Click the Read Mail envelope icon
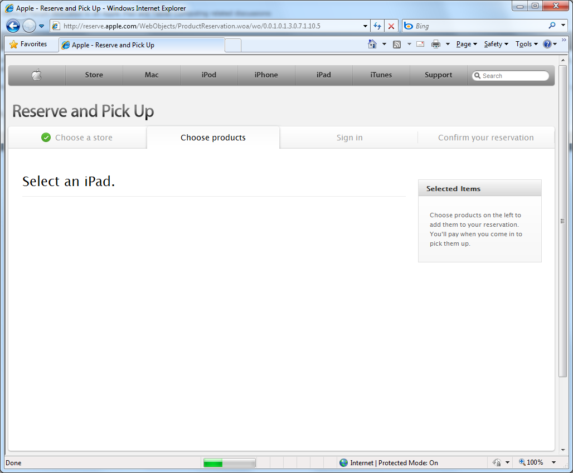The width and height of the screenshot is (573, 473). point(420,44)
